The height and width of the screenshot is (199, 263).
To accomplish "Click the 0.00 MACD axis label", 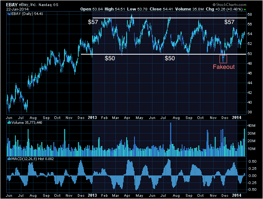I will (x=253, y=176).
